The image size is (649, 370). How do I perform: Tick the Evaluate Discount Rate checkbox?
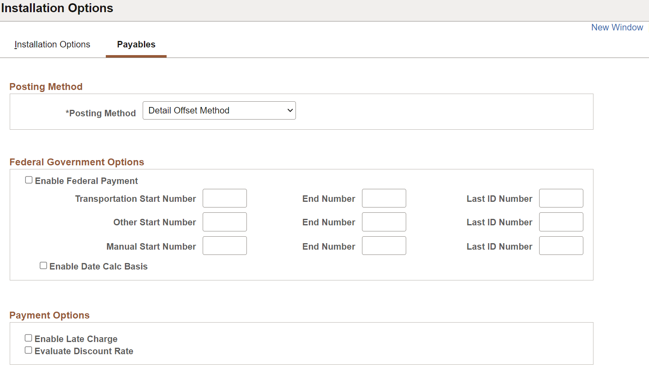pyautogui.click(x=28, y=350)
